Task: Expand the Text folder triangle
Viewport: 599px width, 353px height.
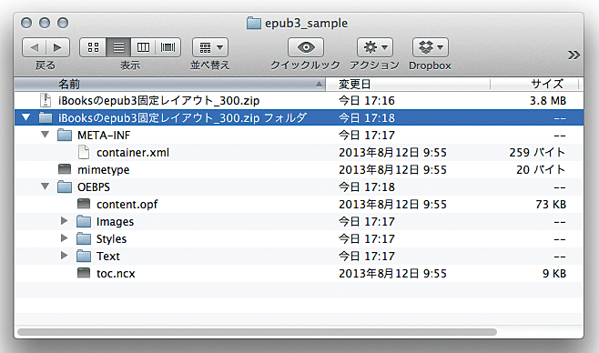Action: [64, 256]
